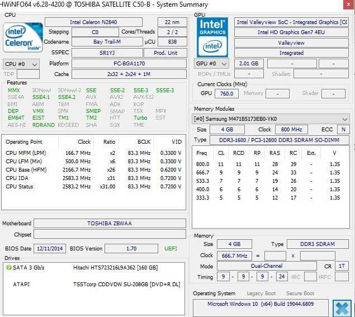Close the HWiNFO64 System Summary window
This screenshot has width=355, height=317.
point(349,4)
